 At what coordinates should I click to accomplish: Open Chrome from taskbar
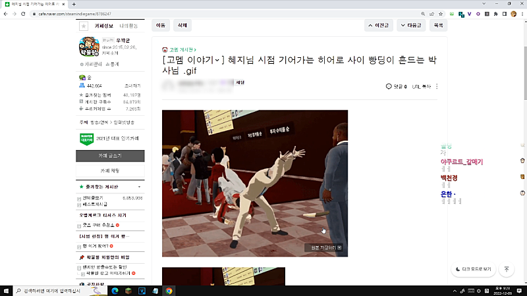169,291
